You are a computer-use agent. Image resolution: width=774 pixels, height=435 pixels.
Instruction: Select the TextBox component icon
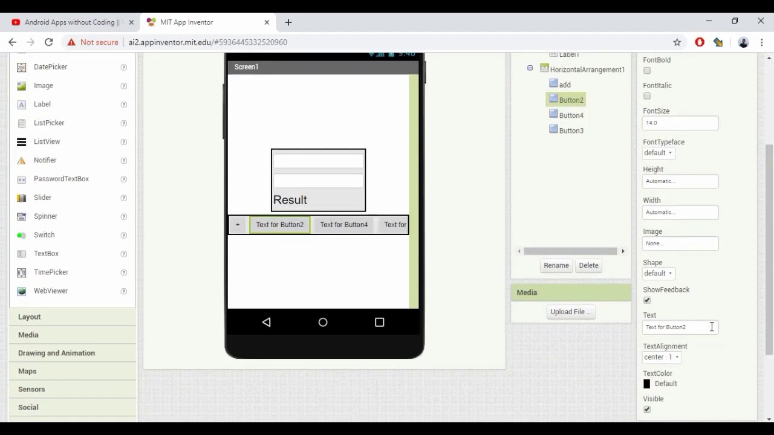point(22,254)
